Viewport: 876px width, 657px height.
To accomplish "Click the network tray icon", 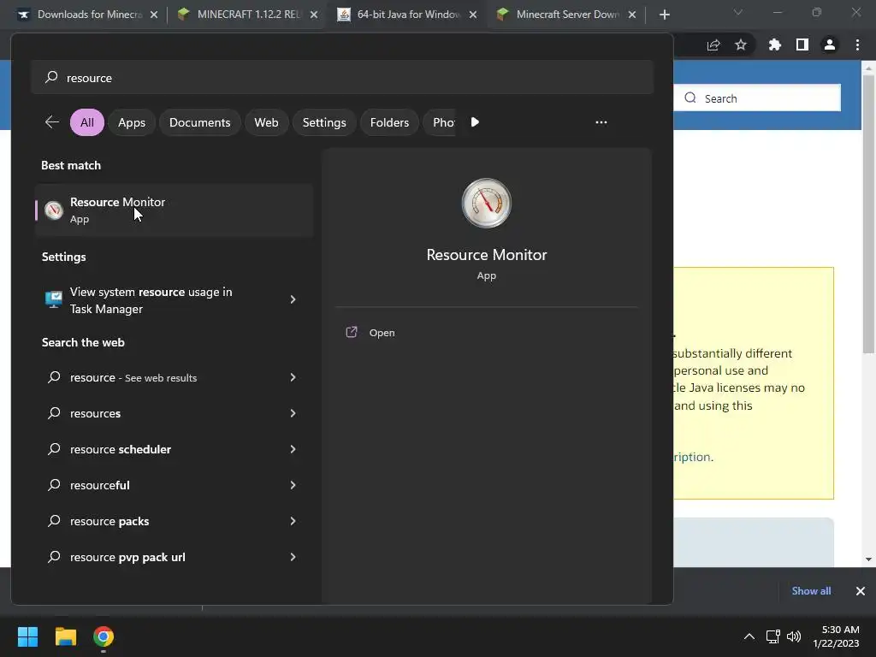I will point(773,636).
